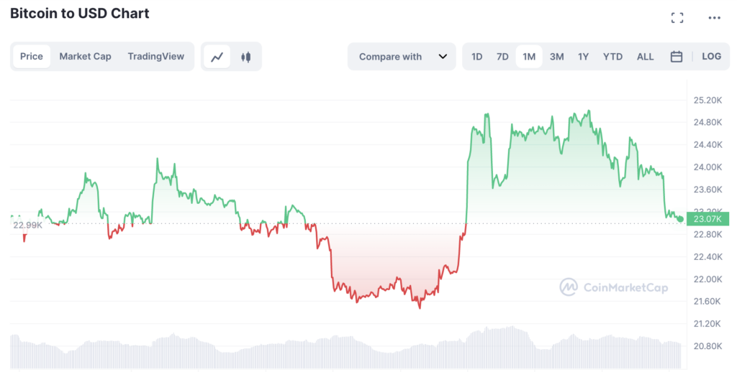
Task: Show the YTD price range
Action: [612, 57]
